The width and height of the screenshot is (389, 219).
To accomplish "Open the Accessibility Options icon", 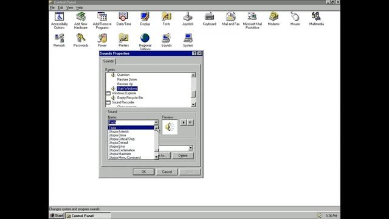I will [x=60, y=20].
